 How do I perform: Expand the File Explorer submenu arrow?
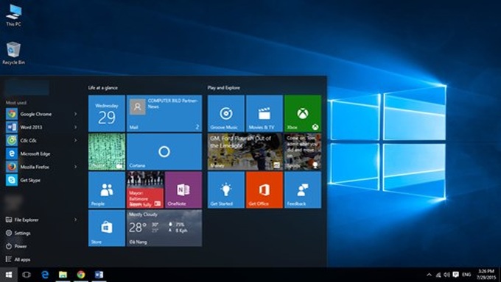[x=76, y=220]
